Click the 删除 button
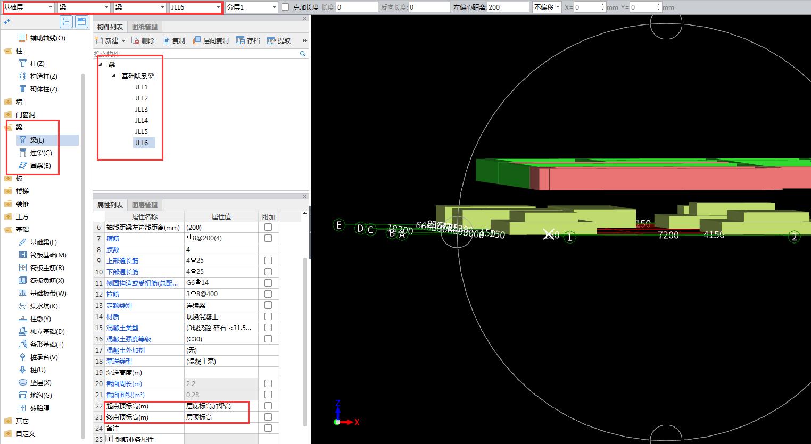Screen dimensions: 811x444 tap(143, 40)
